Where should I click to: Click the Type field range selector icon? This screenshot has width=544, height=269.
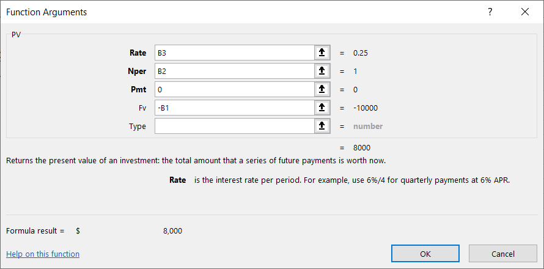[322, 126]
